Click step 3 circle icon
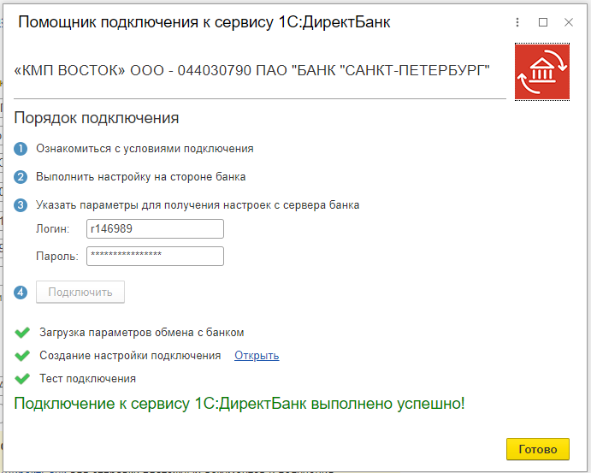Viewport: 591px width, 473px height. coord(21,205)
